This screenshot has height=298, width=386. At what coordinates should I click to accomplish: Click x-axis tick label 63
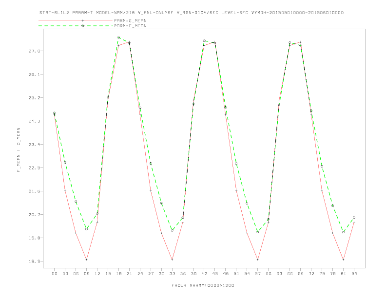(x=279, y=274)
